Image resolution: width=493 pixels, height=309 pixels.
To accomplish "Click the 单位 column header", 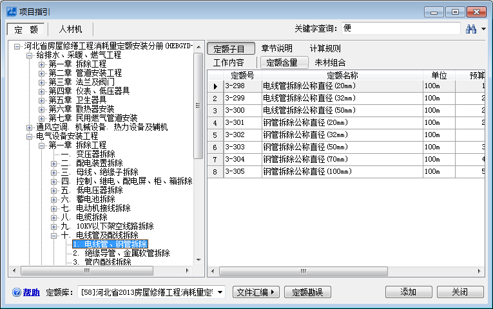I will click(440, 75).
